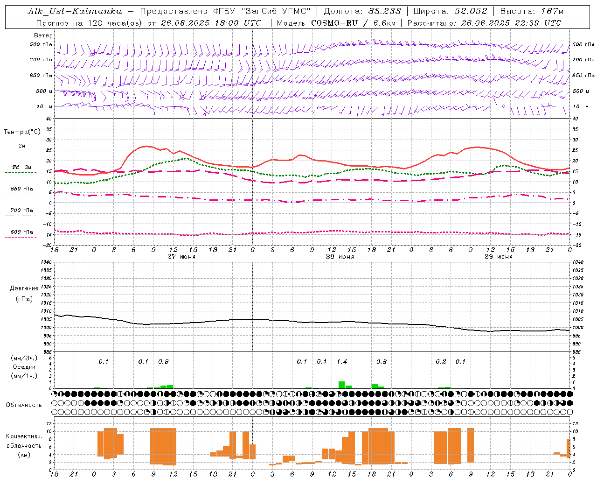
Task: Click the 'Td 2м' dew point legend entry
Action: click(22, 167)
